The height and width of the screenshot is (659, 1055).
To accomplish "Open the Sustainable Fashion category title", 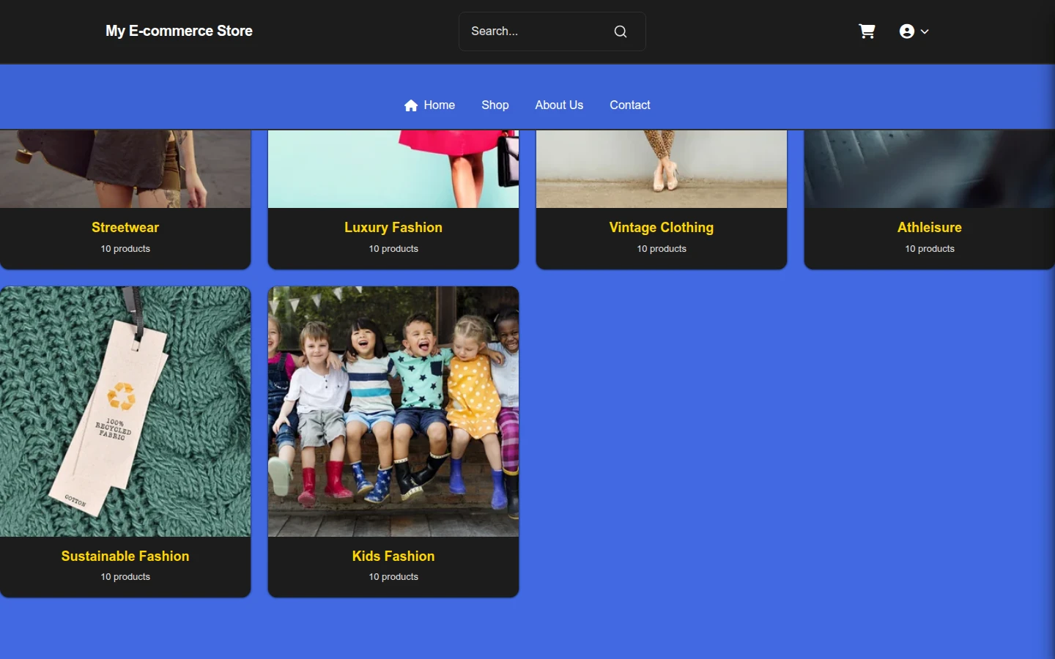I will click(x=125, y=556).
